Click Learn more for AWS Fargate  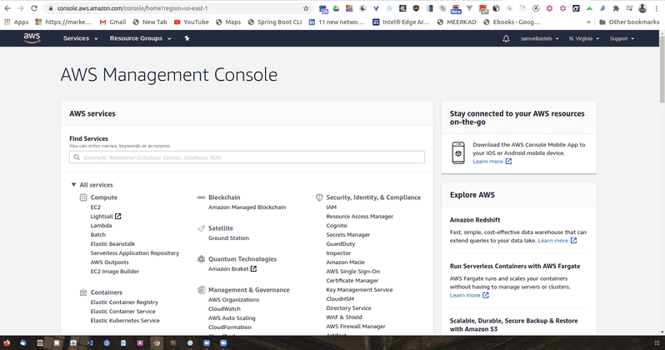[465, 295]
